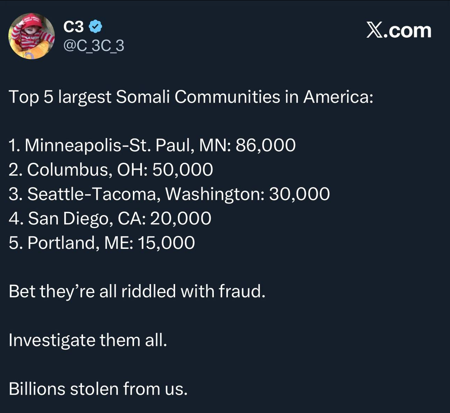
Task: Click the C3 profile avatar picture
Action: [32, 36]
